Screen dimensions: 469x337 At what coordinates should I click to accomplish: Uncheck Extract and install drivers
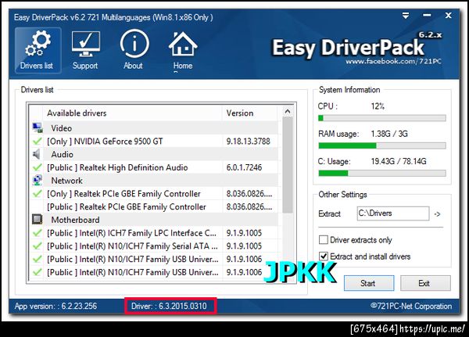pos(324,256)
